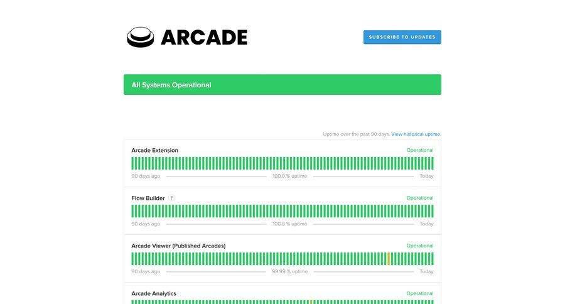Click the All Systems Operational banner
This screenshot has width=565, height=304.
[x=282, y=85]
